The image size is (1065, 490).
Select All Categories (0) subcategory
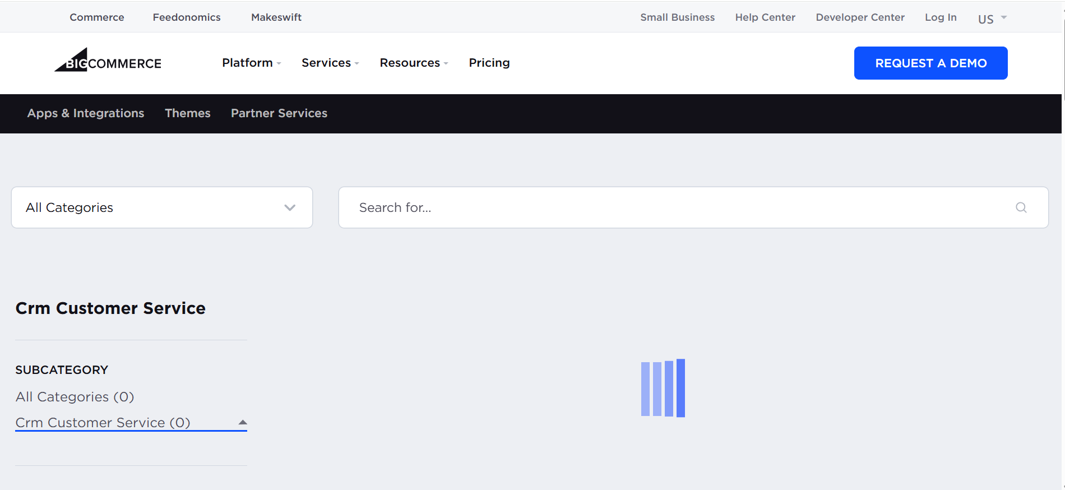pos(75,397)
